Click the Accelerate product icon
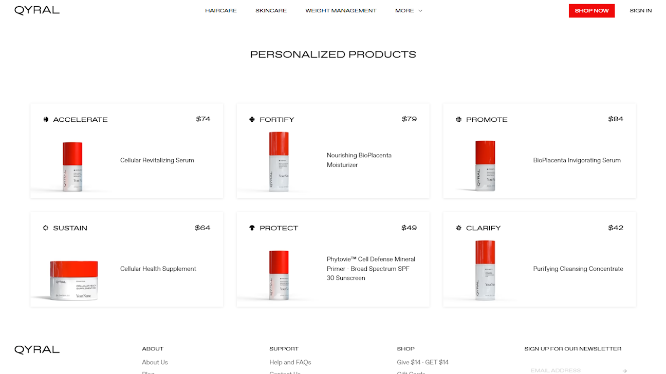The height and width of the screenshot is (374, 666). 46,120
